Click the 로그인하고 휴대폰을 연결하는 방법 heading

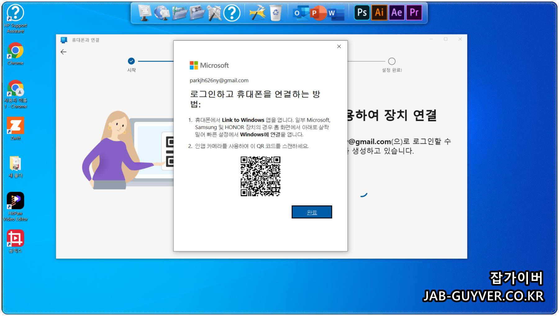pyautogui.click(x=255, y=99)
